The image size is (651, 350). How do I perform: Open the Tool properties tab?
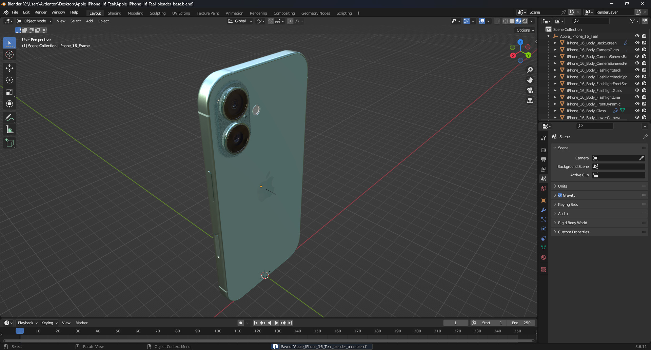pyautogui.click(x=544, y=138)
